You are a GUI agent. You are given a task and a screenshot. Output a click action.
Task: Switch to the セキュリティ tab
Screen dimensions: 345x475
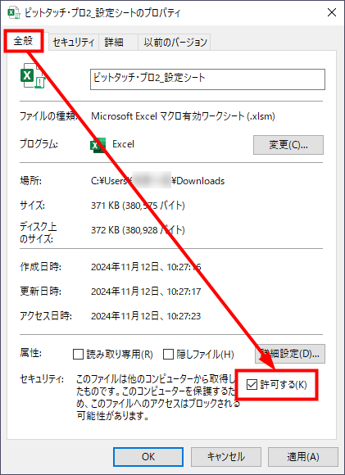tap(74, 42)
